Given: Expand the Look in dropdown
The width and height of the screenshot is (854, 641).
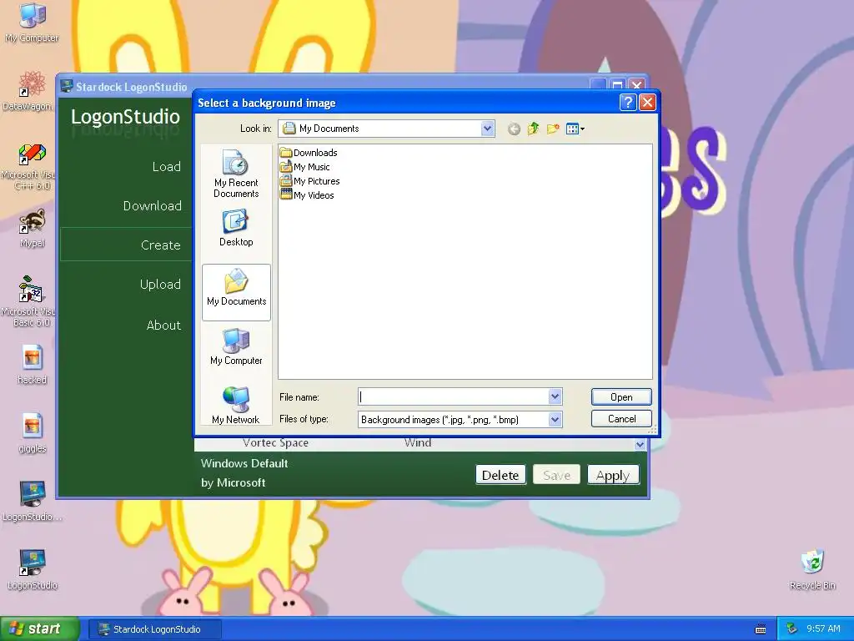Looking at the screenshot, I should [487, 129].
